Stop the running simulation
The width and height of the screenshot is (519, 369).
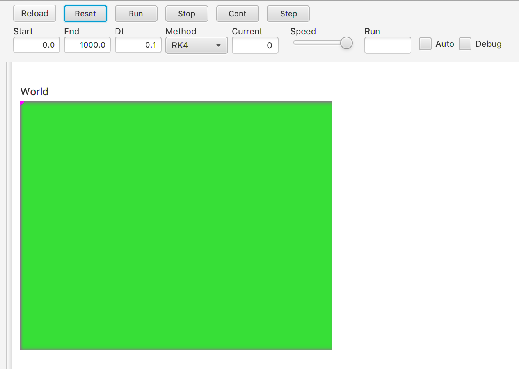coord(187,14)
